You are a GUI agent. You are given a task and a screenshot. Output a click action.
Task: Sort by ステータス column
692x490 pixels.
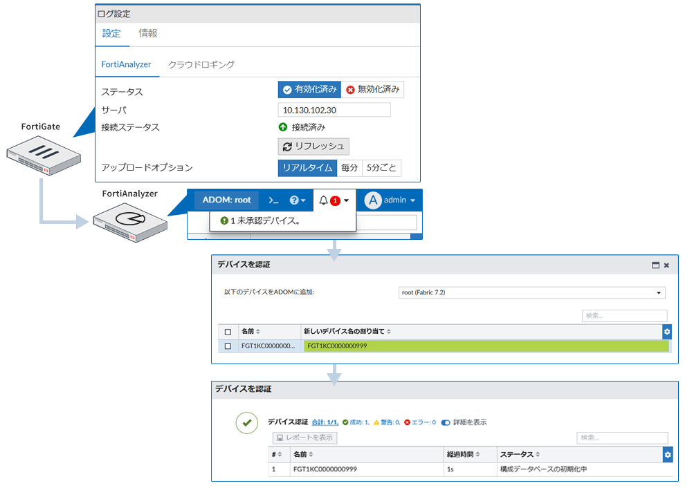click(520, 454)
